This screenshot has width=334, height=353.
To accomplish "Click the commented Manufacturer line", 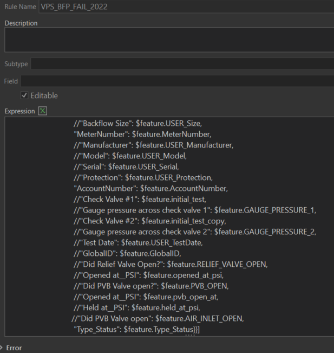I will 153,145.
